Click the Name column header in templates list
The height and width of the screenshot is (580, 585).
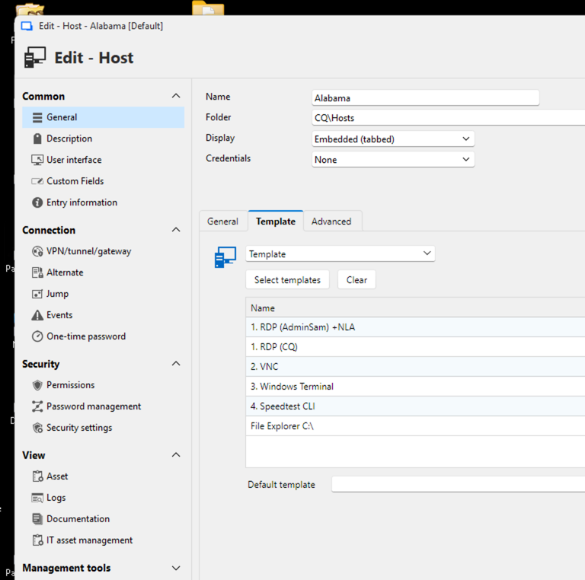(x=415, y=308)
